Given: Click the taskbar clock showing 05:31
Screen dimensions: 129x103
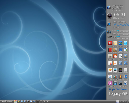Looking at the screenshot, I should pos(124,101).
